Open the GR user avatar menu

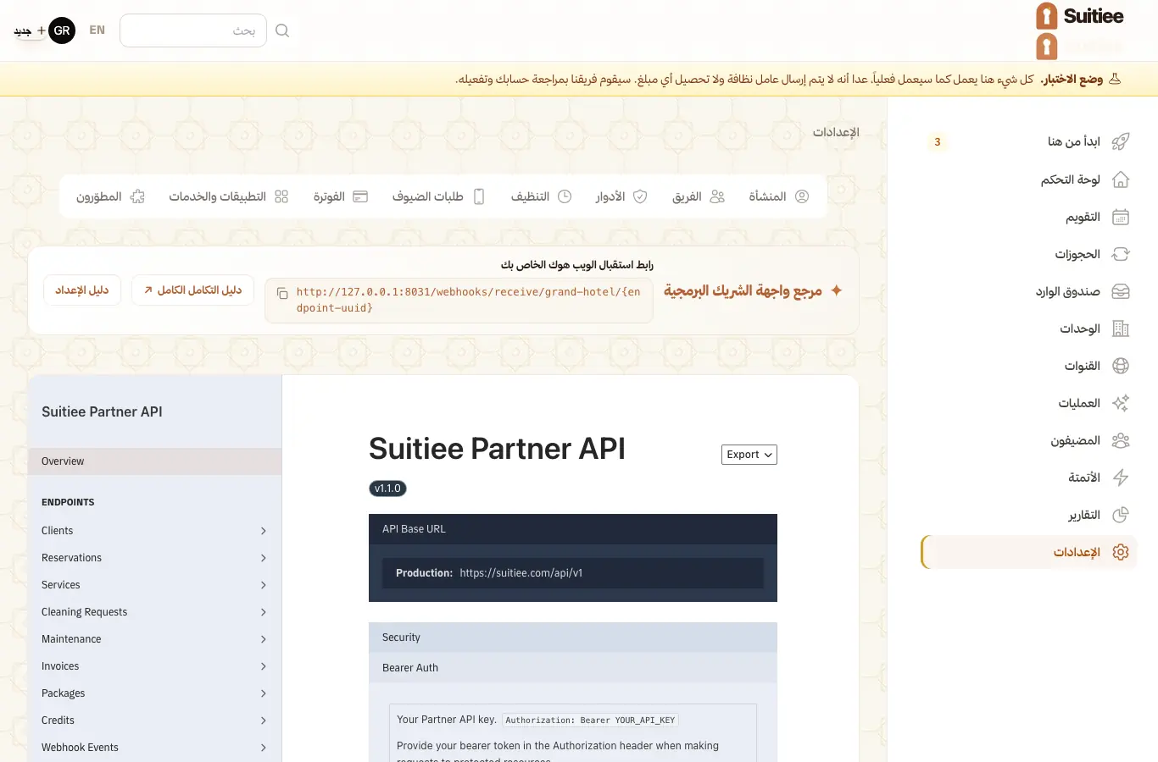point(62,30)
